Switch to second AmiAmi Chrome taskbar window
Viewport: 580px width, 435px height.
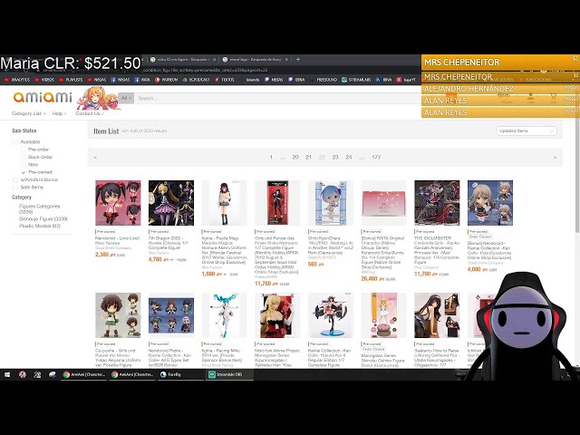pos(132,374)
